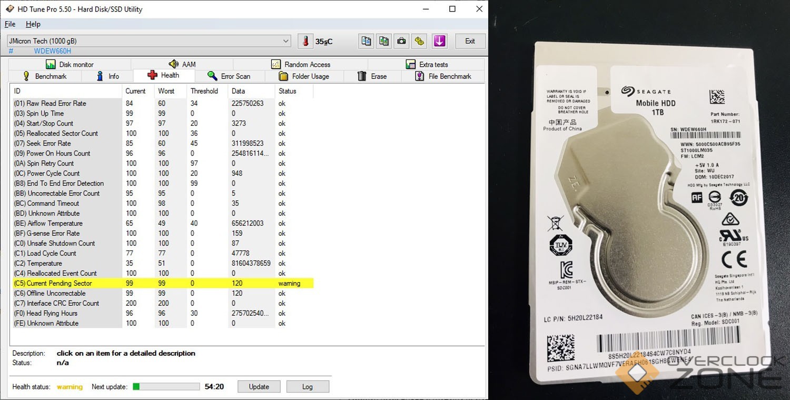This screenshot has width=790, height=400.
Task: Select the Head Flying Hours attribute
Action: [163, 314]
